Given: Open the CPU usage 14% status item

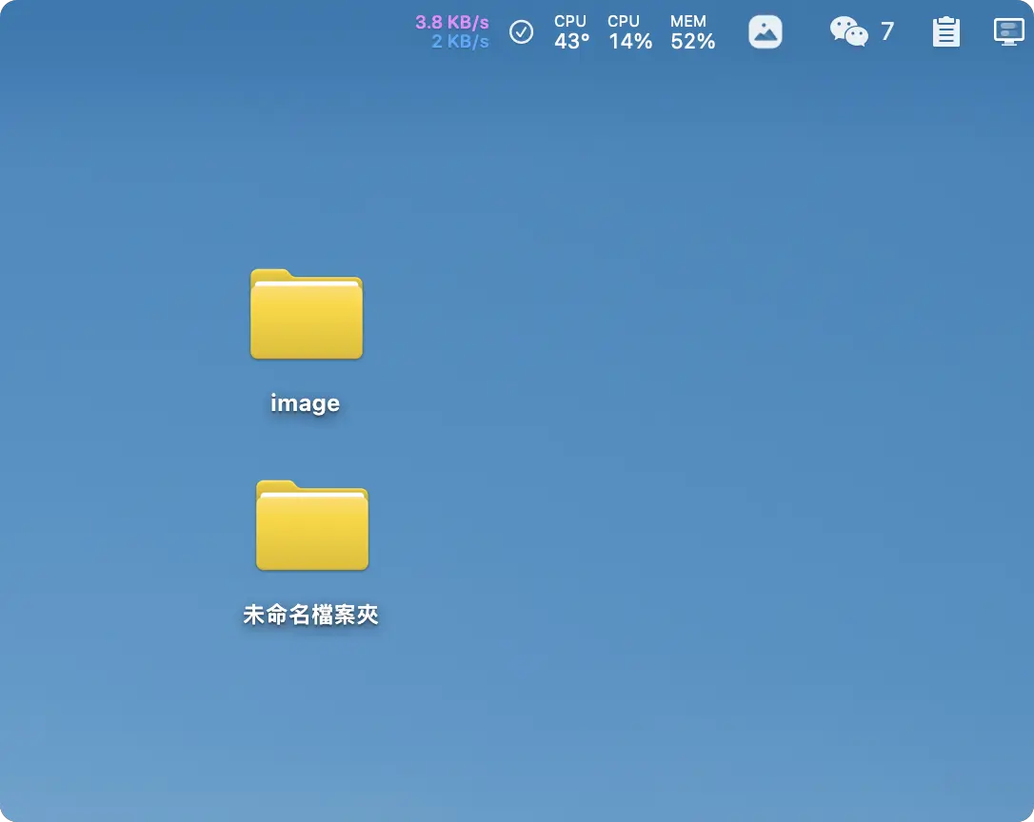Looking at the screenshot, I should click(629, 32).
